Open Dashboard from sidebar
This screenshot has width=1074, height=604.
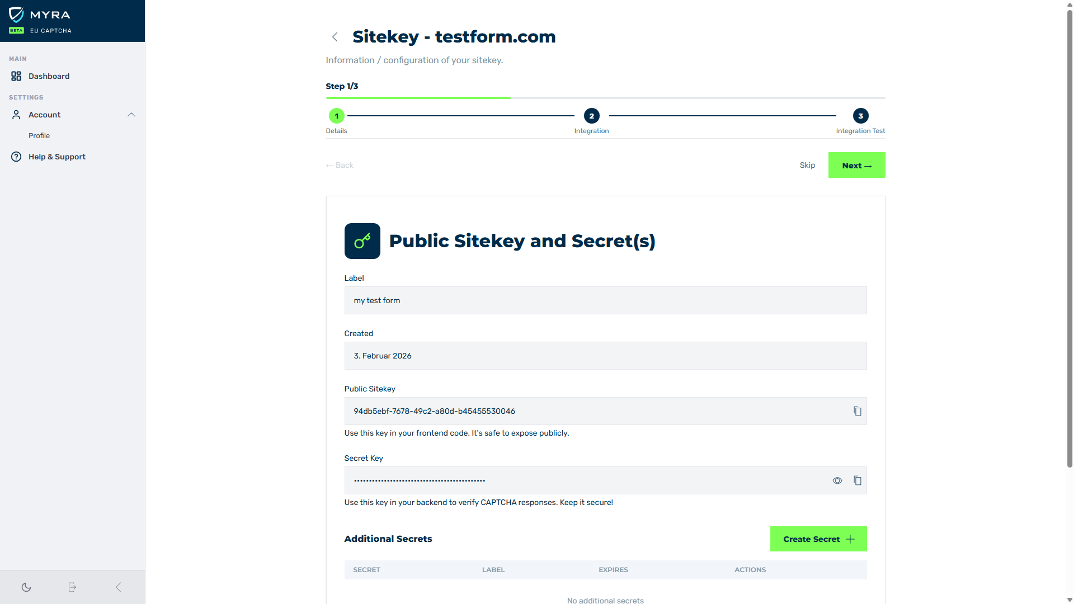click(x=49, y=76)
